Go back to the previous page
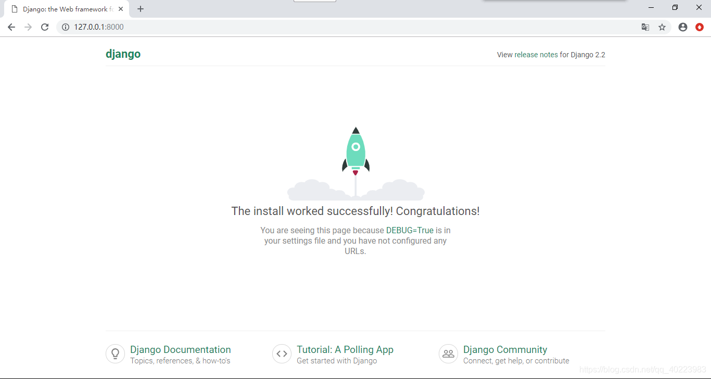711x379 pixels. click(x=11, y=27)
